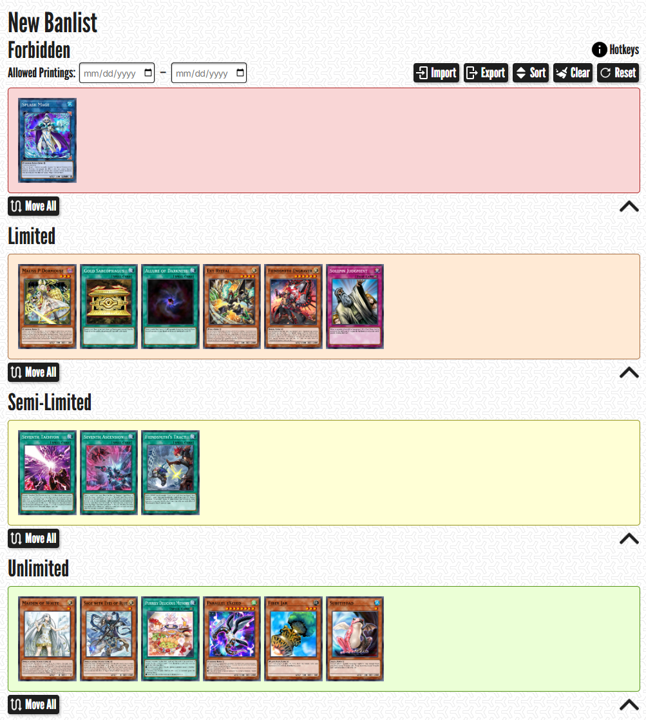
Task: Move all cards from Limited section
Action: point(33,372)
